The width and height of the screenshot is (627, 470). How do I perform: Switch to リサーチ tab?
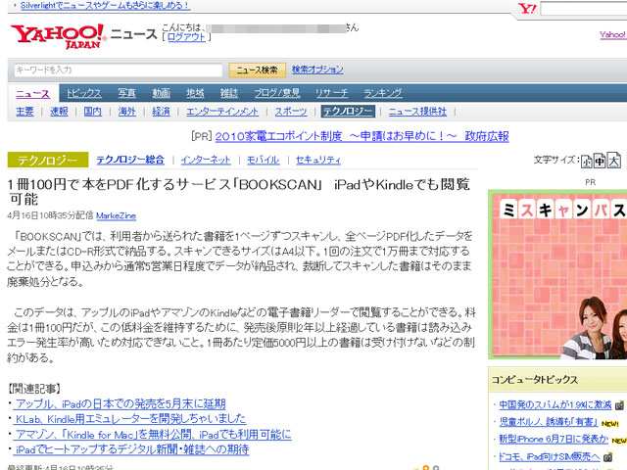tap(331, 93)
